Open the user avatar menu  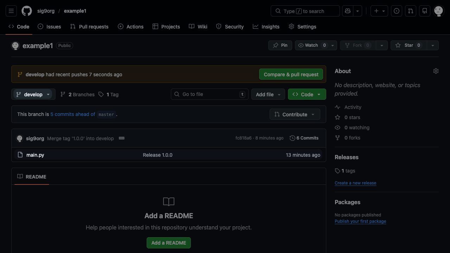[438, 11]
